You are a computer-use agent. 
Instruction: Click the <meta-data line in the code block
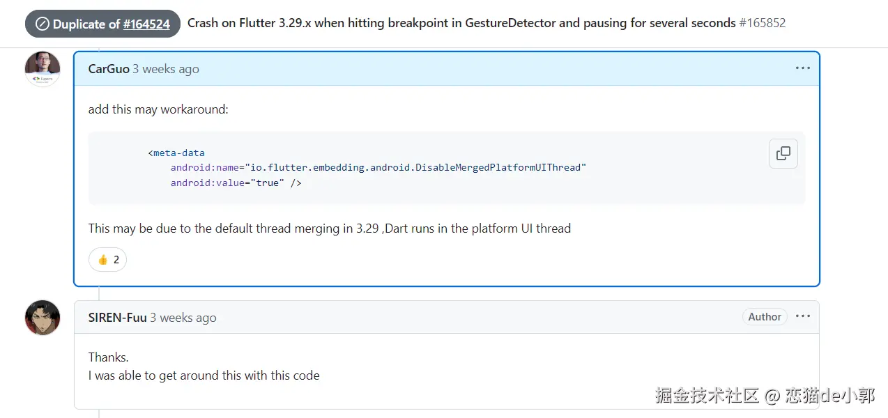176,153
